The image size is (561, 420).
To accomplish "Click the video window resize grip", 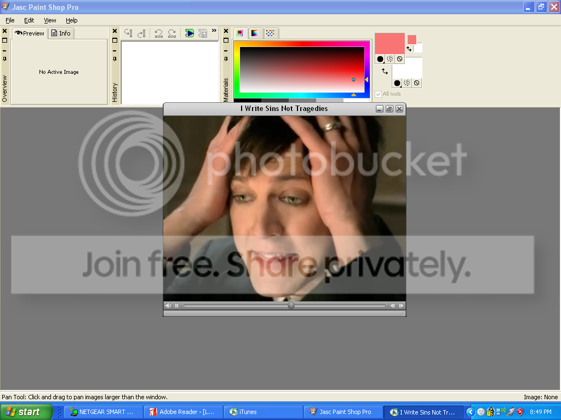I will click(403, 313).
